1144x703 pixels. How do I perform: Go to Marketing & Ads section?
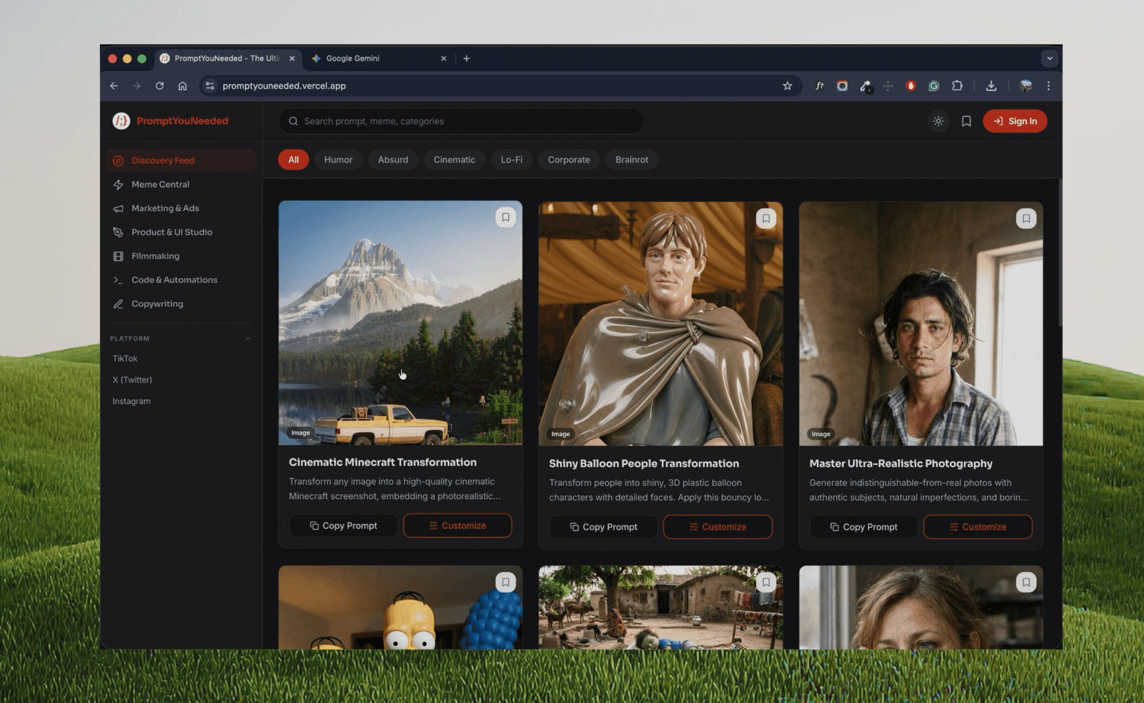(165, 208)
